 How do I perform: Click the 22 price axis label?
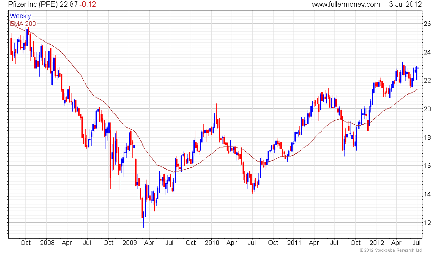point(427,81)
